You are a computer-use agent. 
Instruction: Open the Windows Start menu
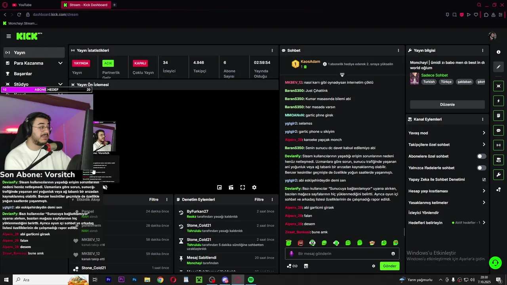pos(6,280)
